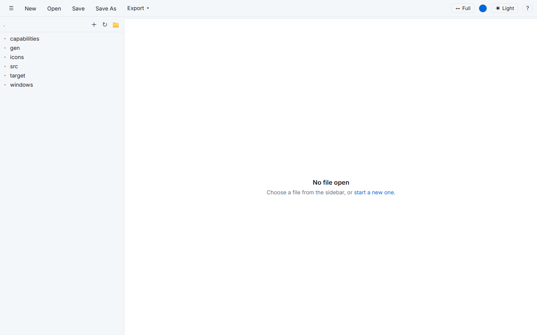Viewport: 537px width, 335px height.
Task: Select the src folder name
Action: pyautogui.click(x=14, y=66)
